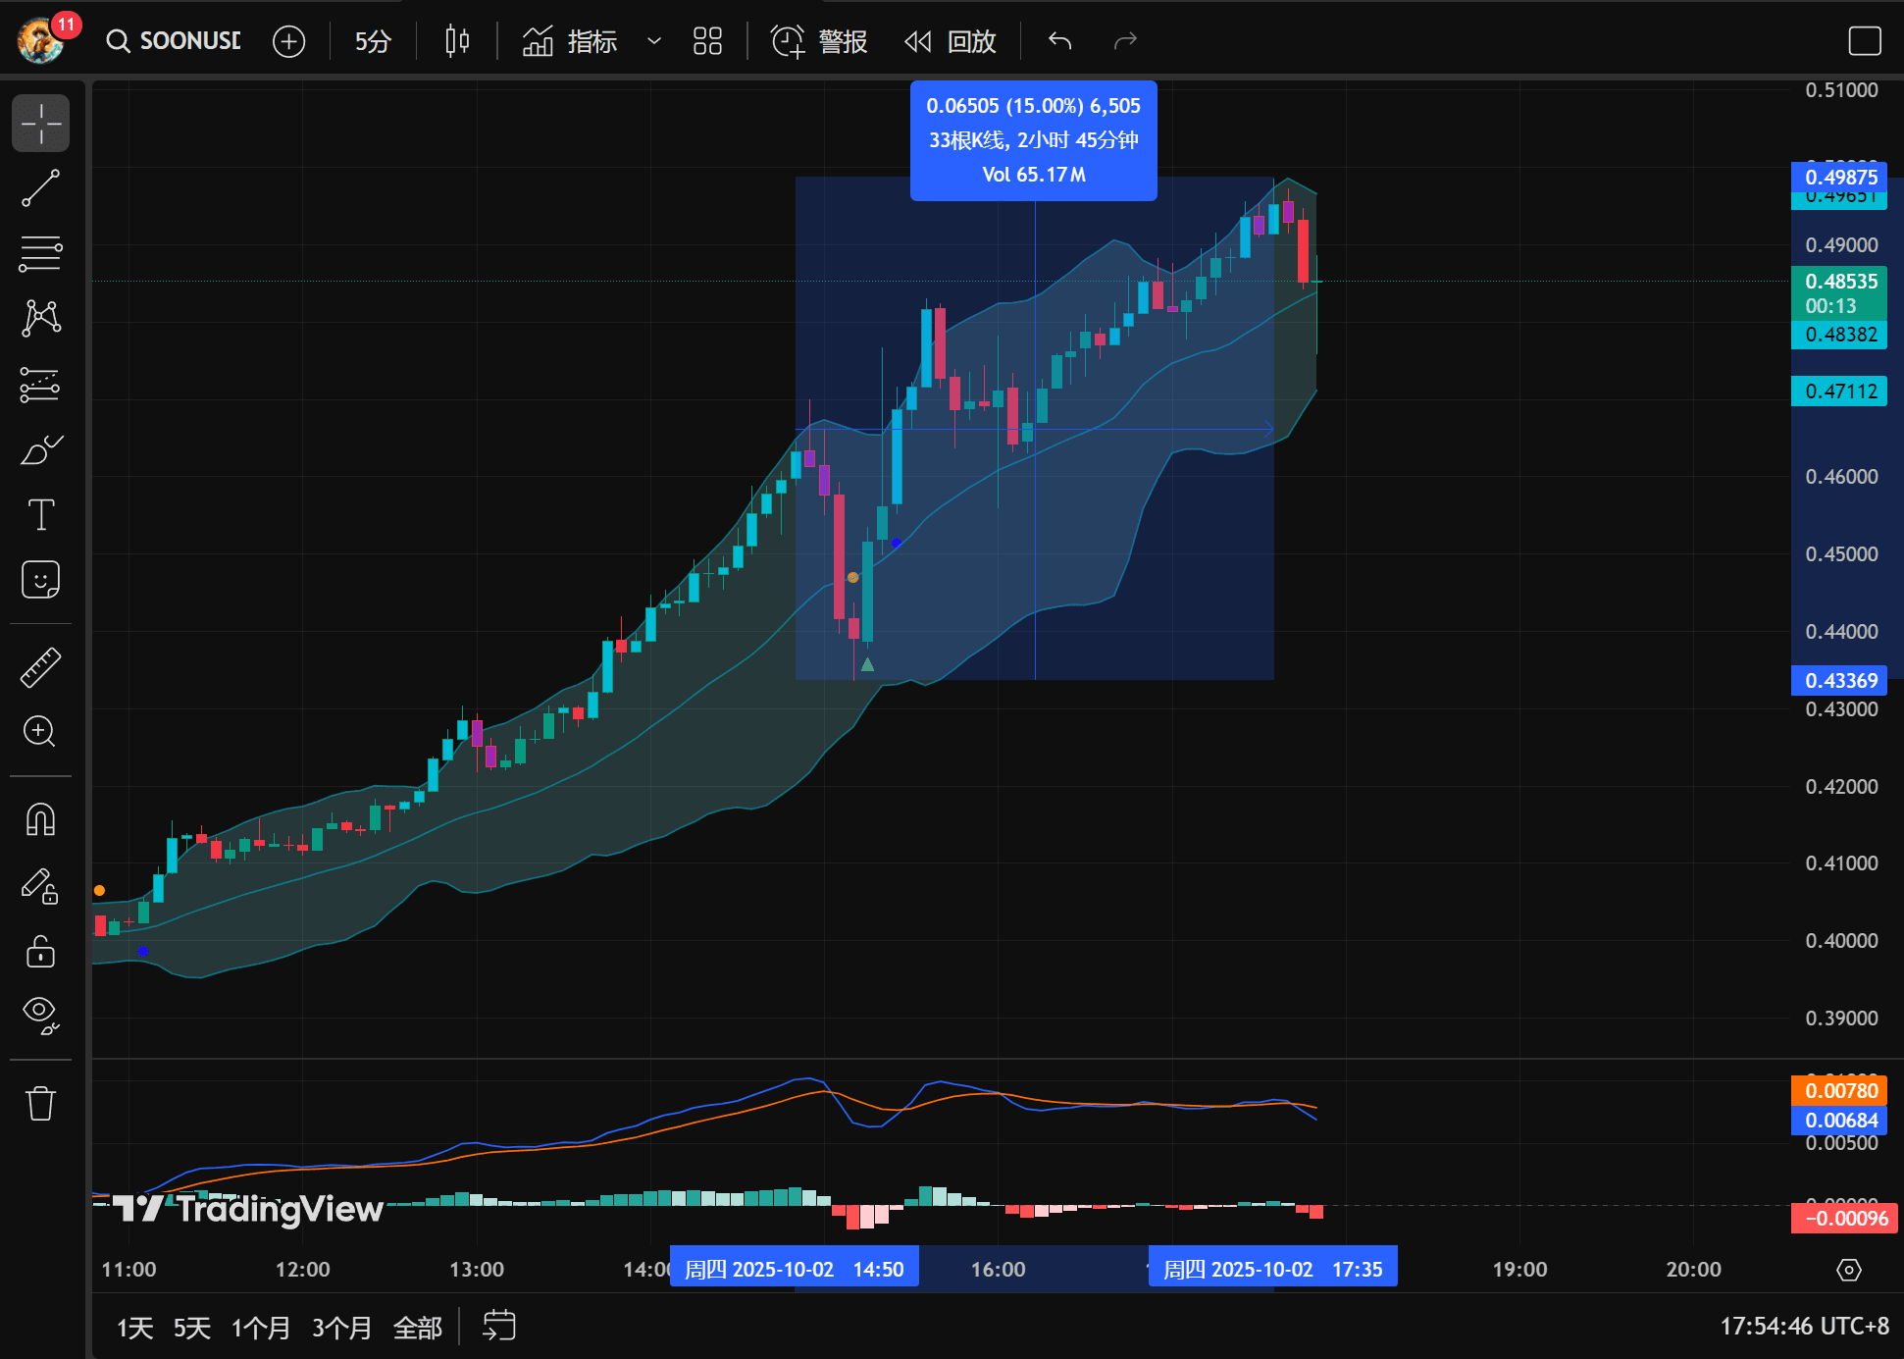Activate the zoom in tool
The image size is (1904, 1359).
[40, 731]
